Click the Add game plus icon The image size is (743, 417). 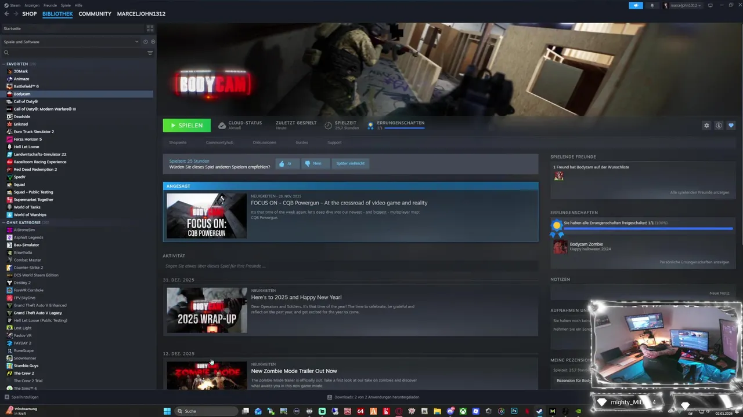click(7, 397)
